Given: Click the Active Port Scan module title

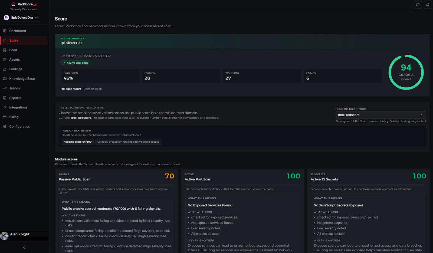Looking at the screenshot, I should [198, 179].
